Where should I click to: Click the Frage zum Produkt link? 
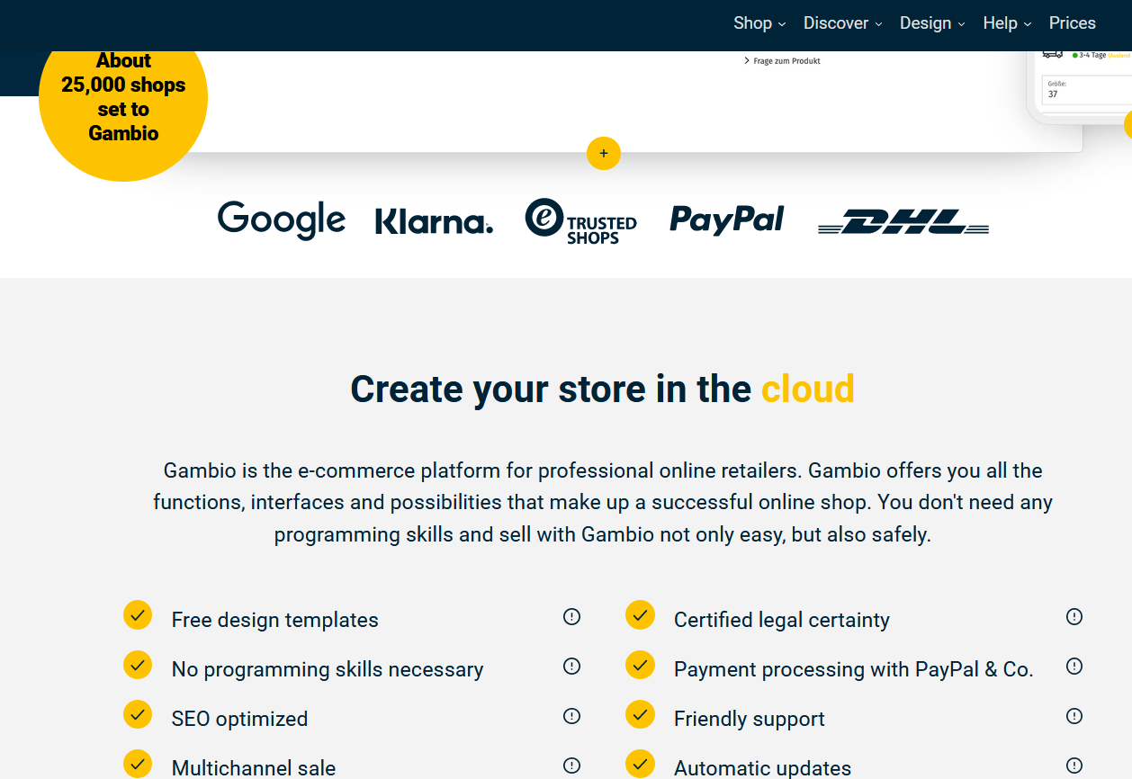[786, 61]
